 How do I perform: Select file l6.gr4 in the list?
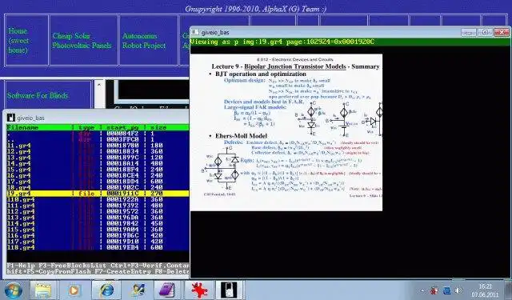click(x=19, y=175)
